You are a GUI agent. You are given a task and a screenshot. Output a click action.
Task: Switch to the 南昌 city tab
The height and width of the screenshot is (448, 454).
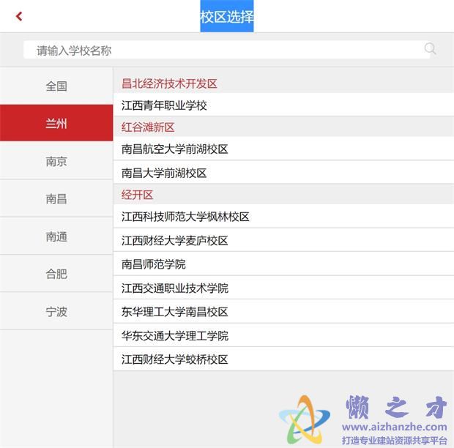tap(56, 199)
